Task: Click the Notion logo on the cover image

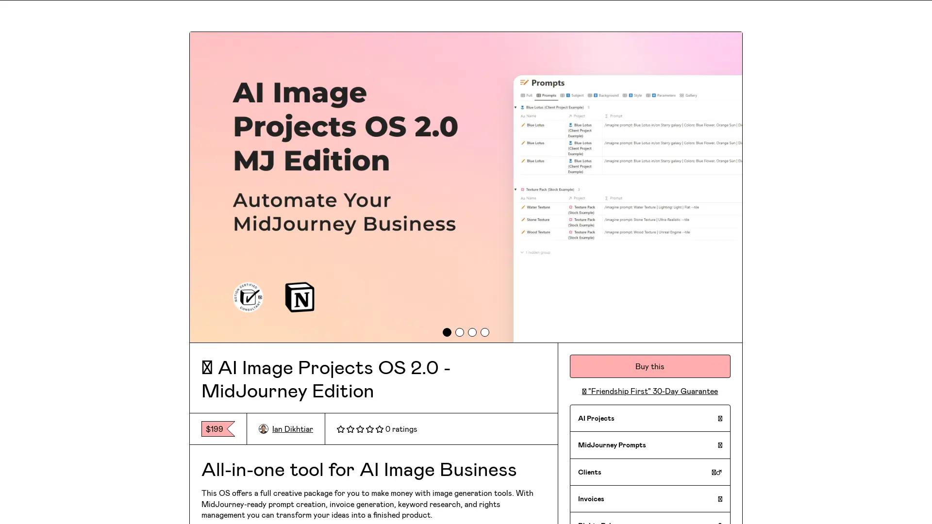Action: click(x=300, y=297)
